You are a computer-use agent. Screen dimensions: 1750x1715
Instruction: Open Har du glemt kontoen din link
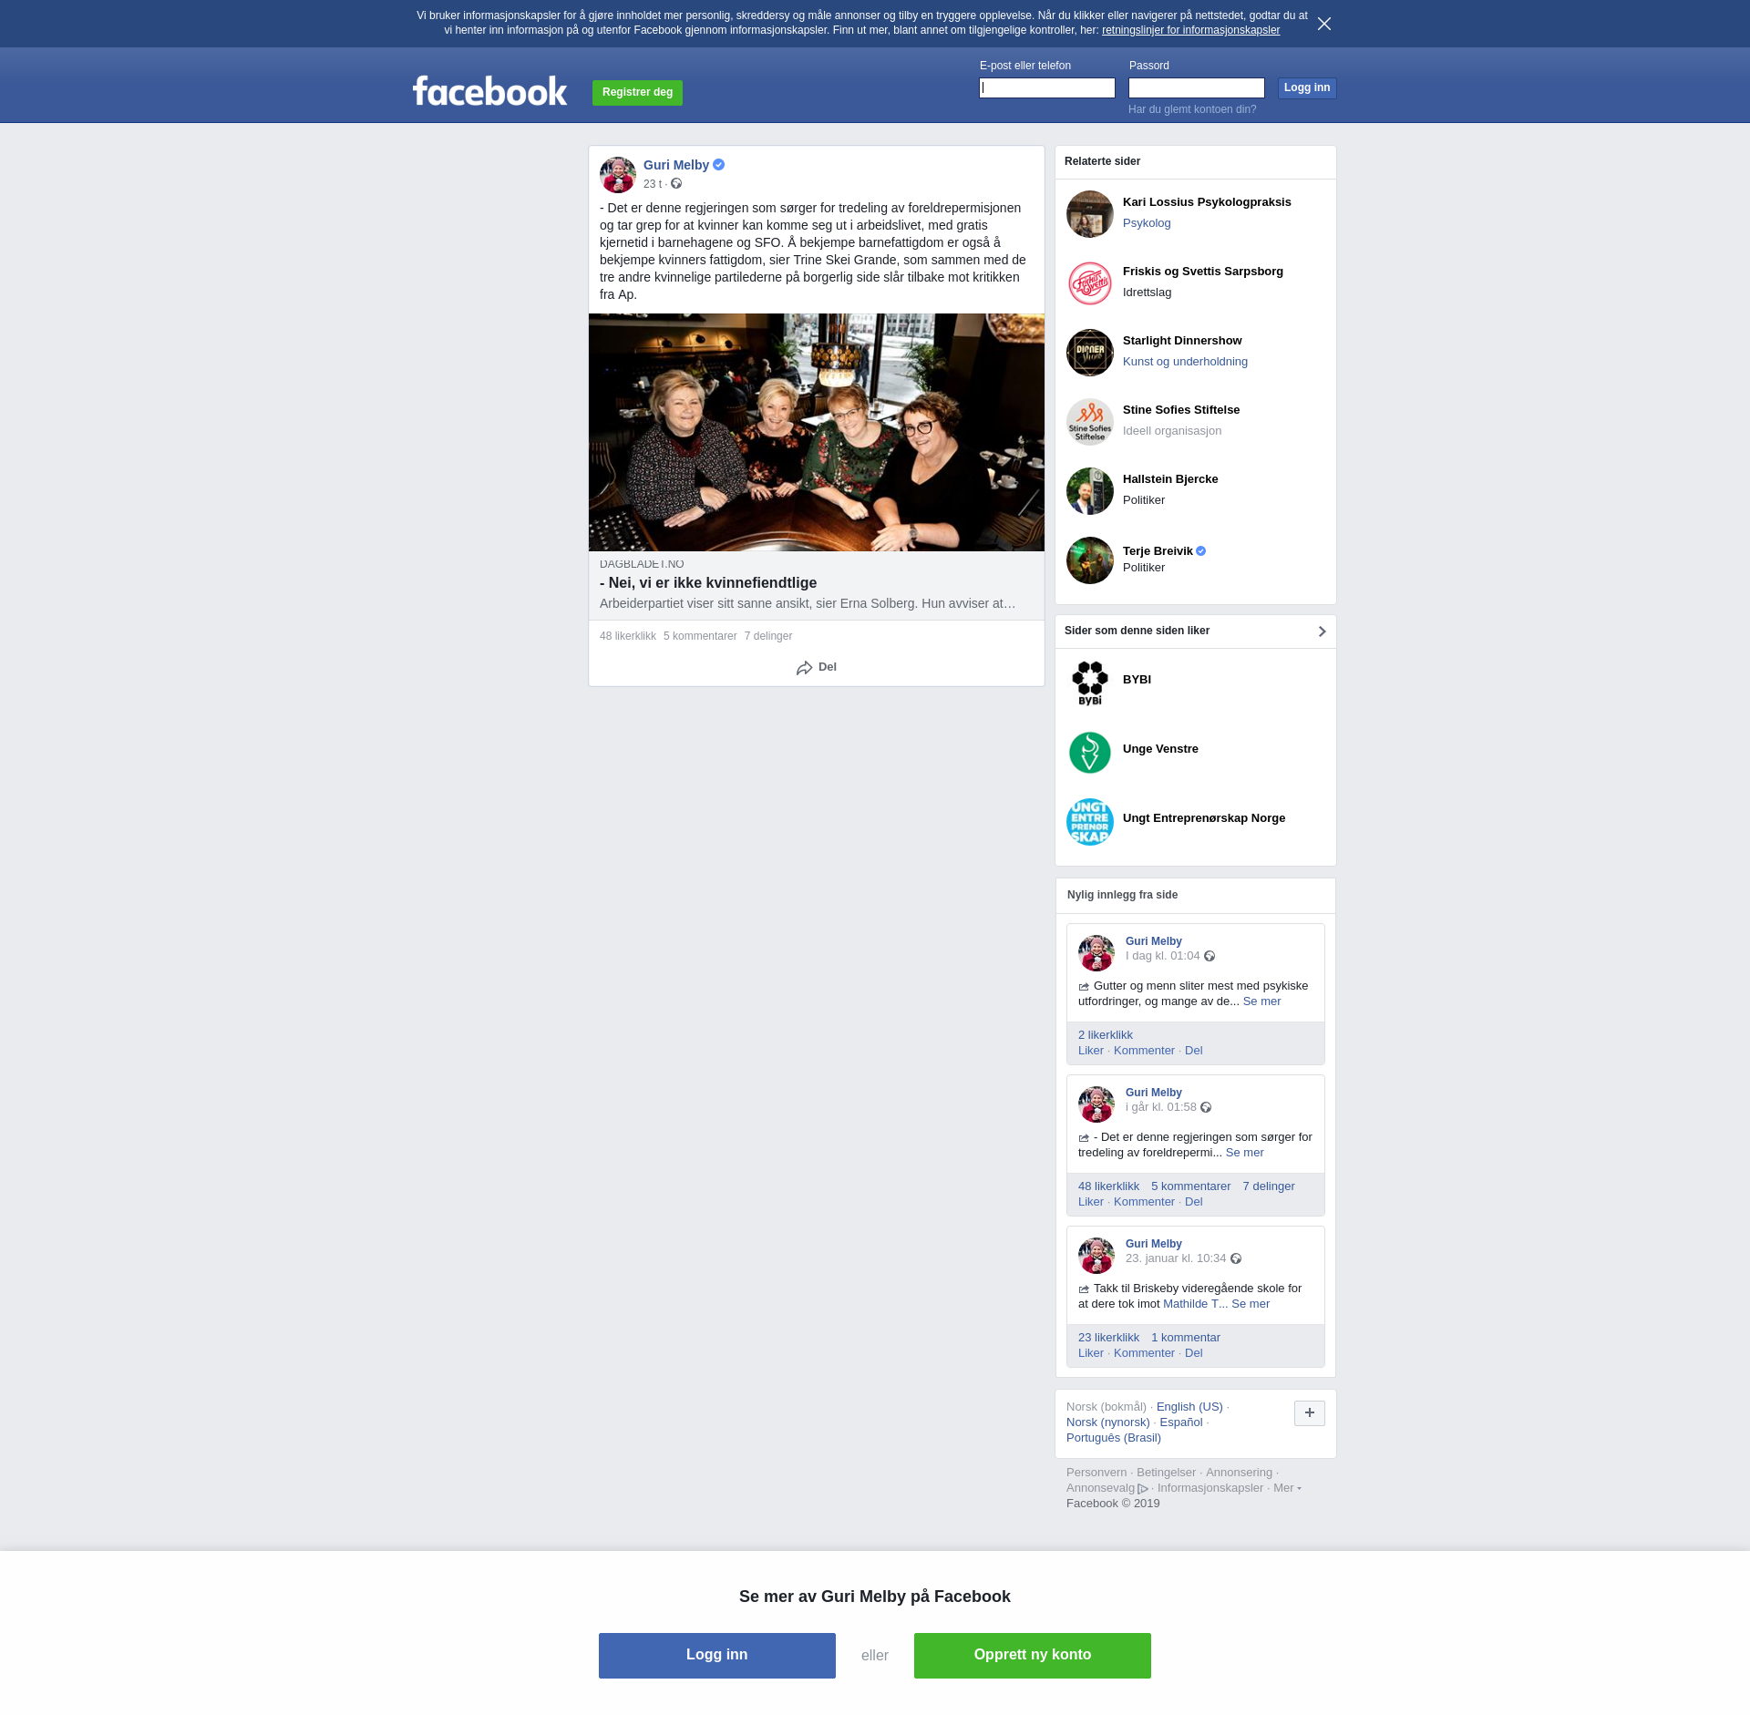click(1192, 109)
